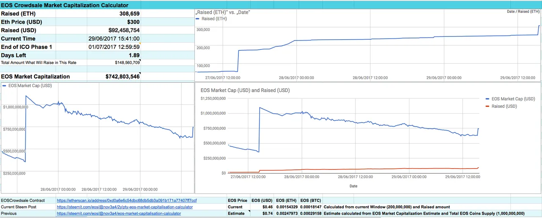Select current EOS ETH price 0.00154329
Viewport: 542px width, 218px height.
click(286, 207)
